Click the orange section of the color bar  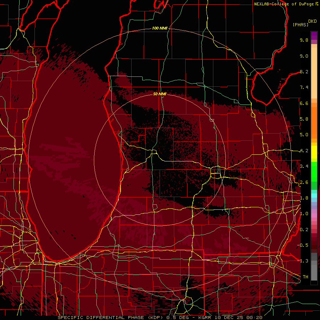click(x=314, y=121)
